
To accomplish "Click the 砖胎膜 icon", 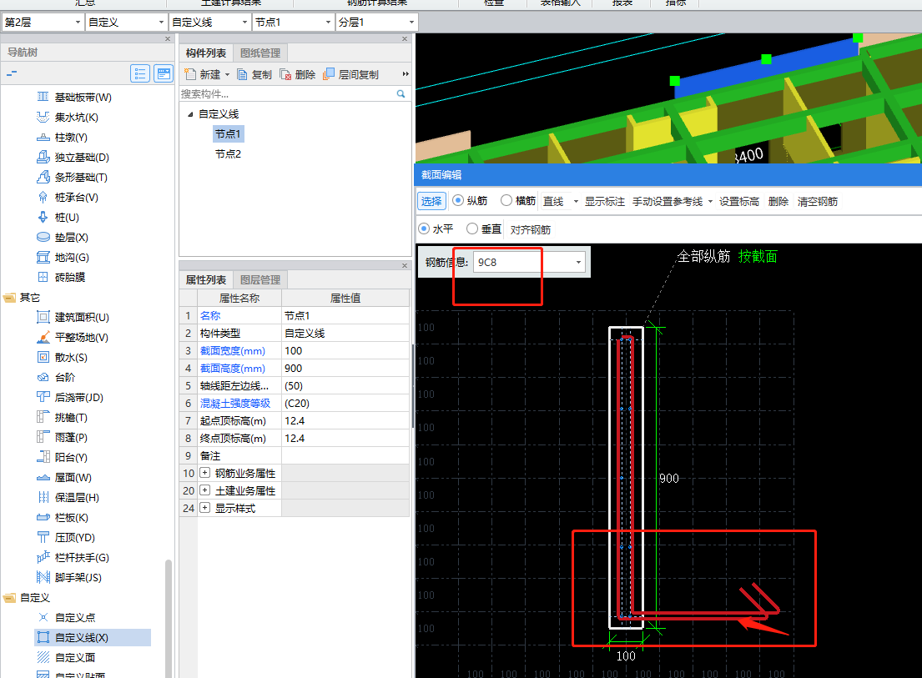I will point(43,277).
